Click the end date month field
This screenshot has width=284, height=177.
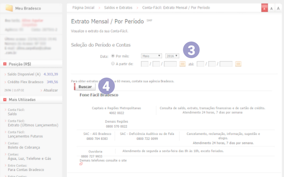point(212,64)
